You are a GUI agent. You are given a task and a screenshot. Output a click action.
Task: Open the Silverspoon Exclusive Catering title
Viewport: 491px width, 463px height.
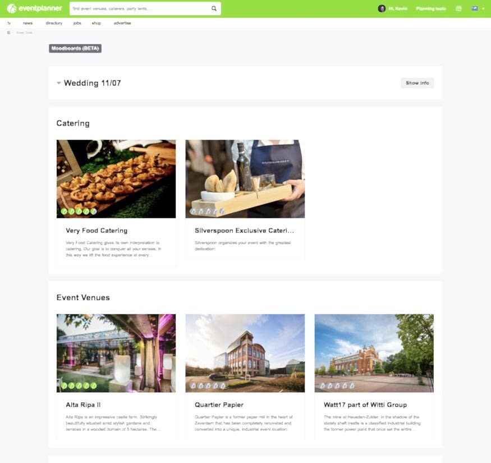pyautogui.click(x=244, y=231)
